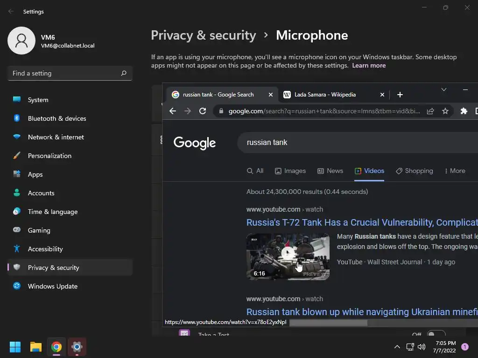Switch to News search results

pos(330,171)
